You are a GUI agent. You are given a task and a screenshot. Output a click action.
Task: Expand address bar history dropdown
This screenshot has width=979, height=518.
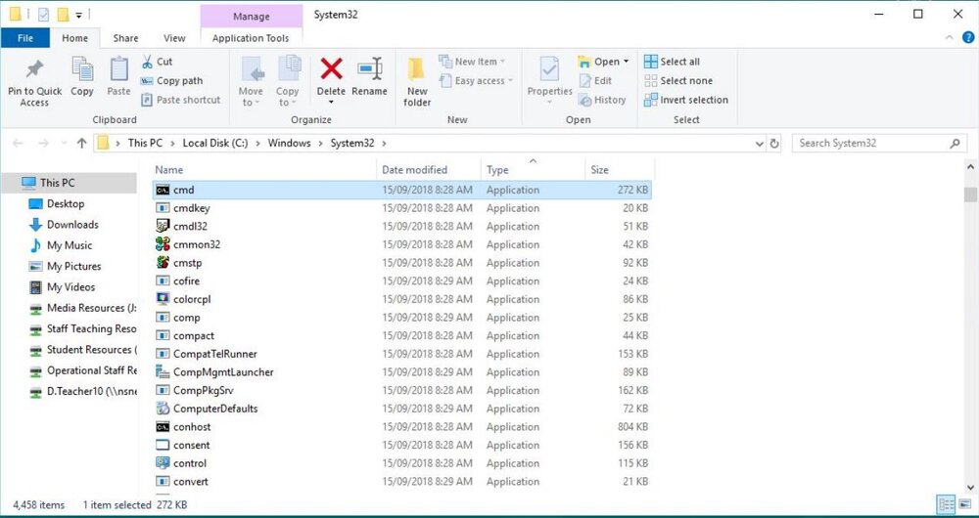(x=760, y=144)
